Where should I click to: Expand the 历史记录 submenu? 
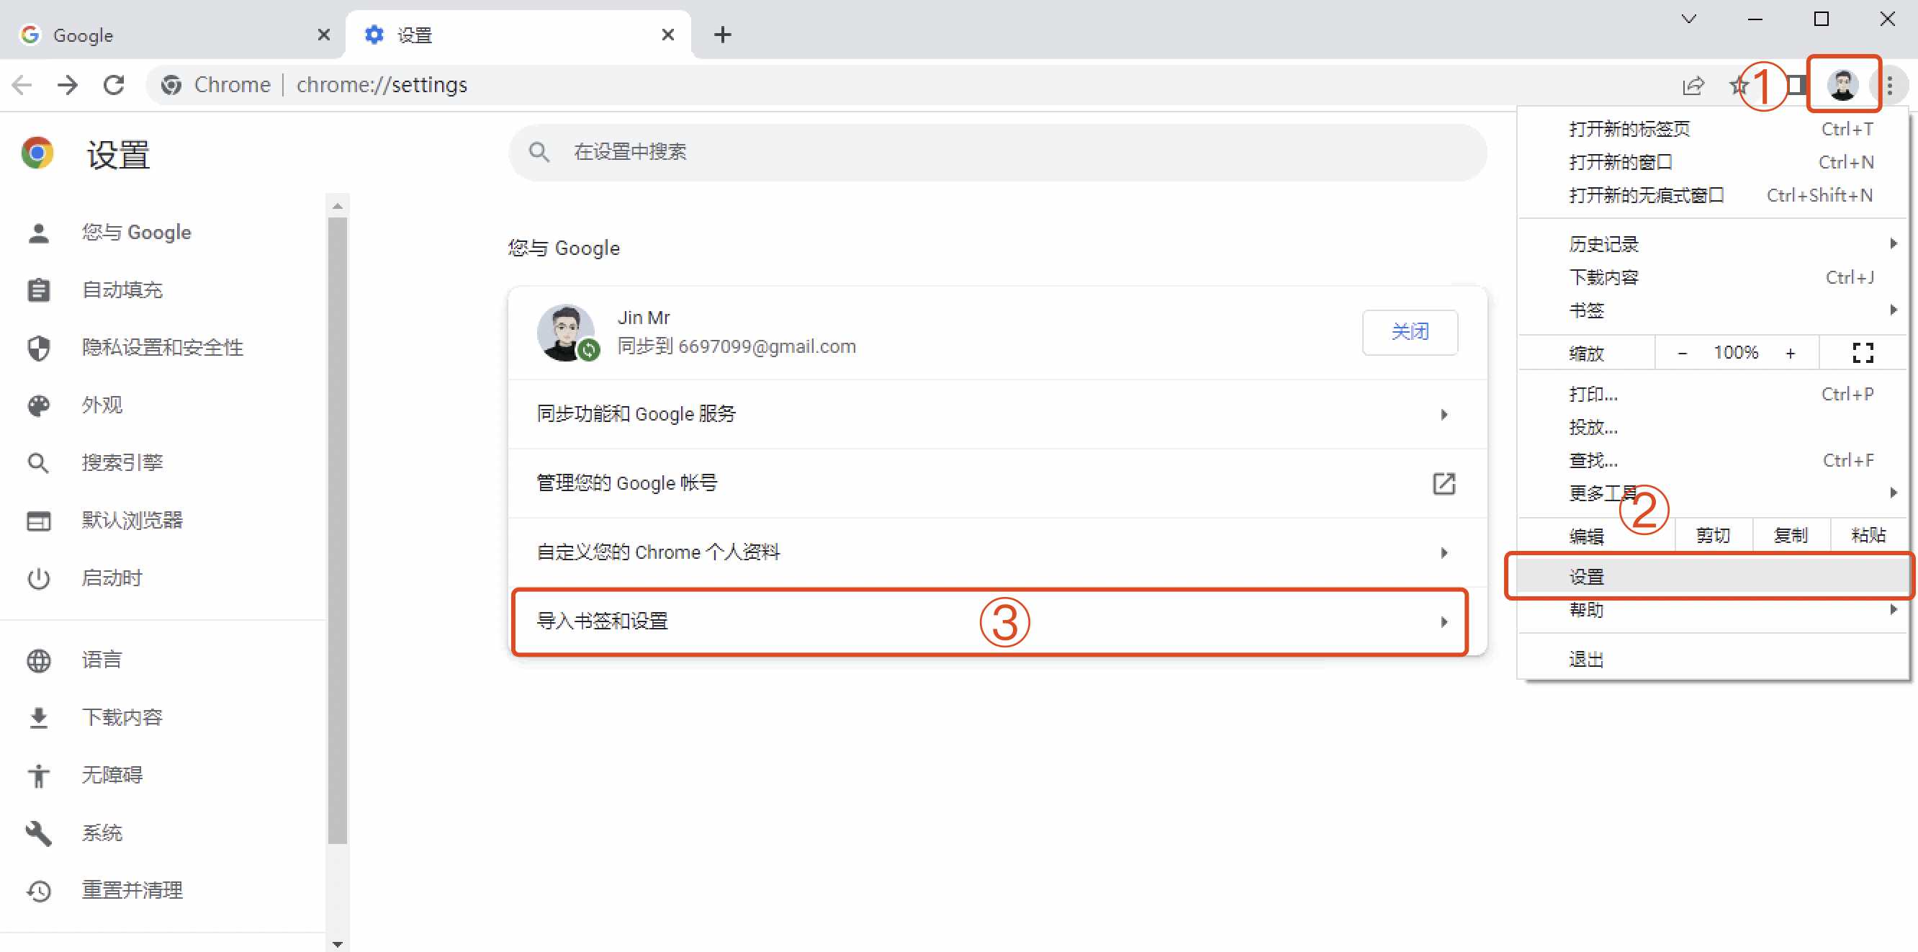(x=1713, y=244)
